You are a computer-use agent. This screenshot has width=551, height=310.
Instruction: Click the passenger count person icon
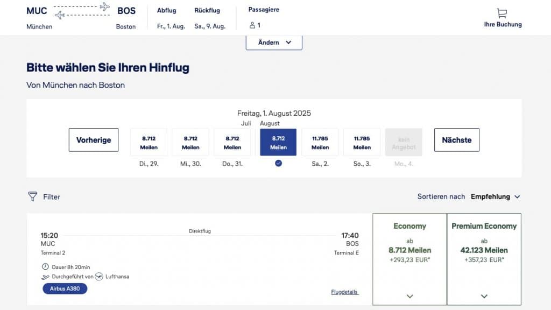tap(252, 24)
